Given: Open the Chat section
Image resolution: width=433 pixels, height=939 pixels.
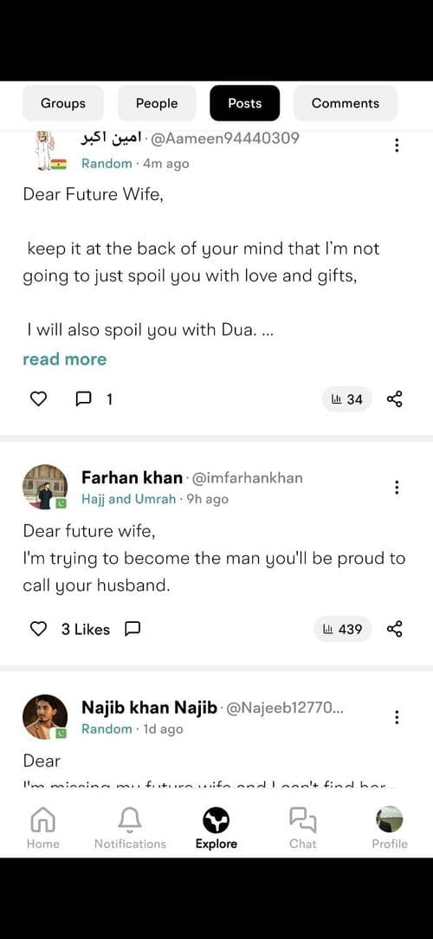Looking at the screenshot, I should click(x=302, y=828).
